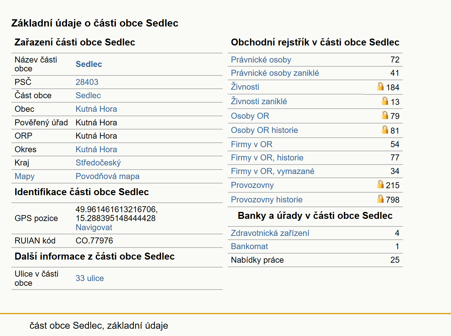Image resolution: width=451 pixels, height=336 pixels.
Task: Click the lock icon beside Živnosti count
Action: click(380, 86)
